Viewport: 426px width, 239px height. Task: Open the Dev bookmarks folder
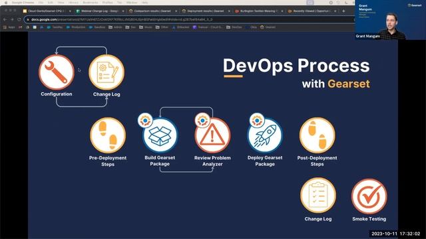coord(130,27)
